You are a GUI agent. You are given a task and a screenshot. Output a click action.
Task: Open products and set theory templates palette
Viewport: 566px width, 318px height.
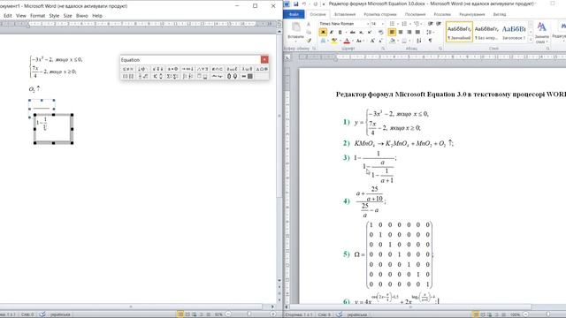pyautogui.click(x=232, y=77)
